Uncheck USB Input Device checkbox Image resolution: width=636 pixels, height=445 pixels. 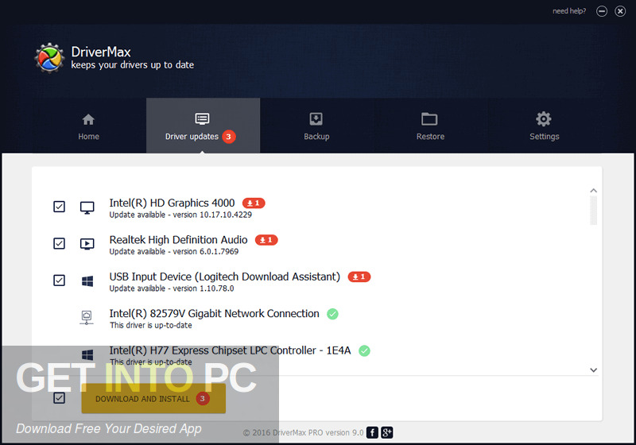tap(59, 280)
